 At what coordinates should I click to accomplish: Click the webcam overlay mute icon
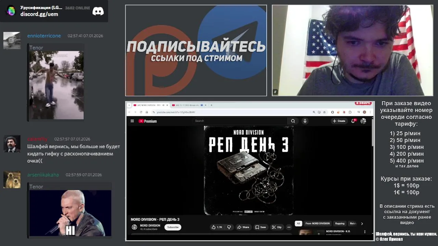tap(275, 92)
